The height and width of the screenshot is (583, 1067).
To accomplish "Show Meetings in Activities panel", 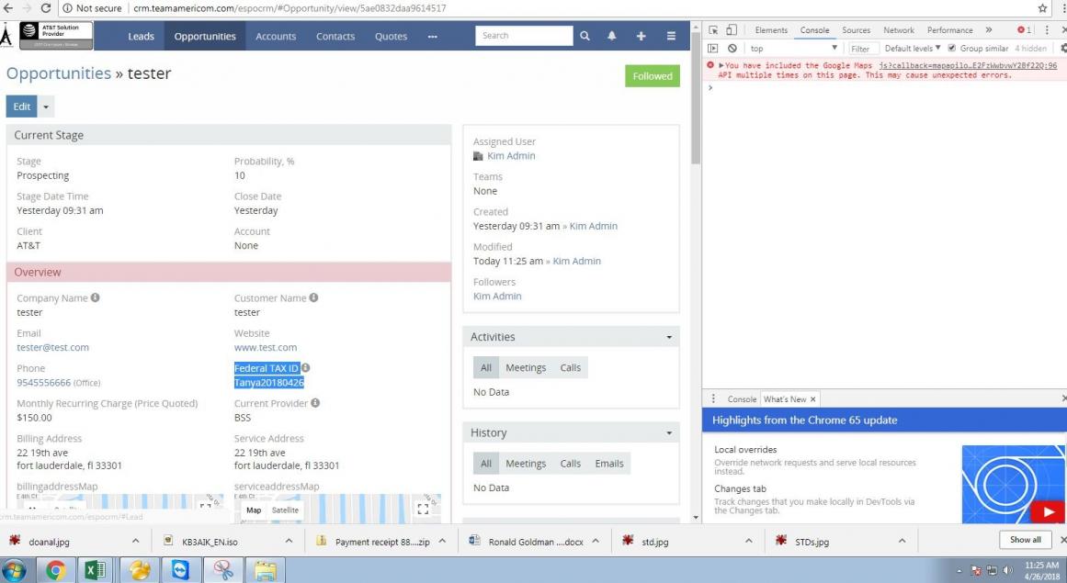I will (526, 367).
